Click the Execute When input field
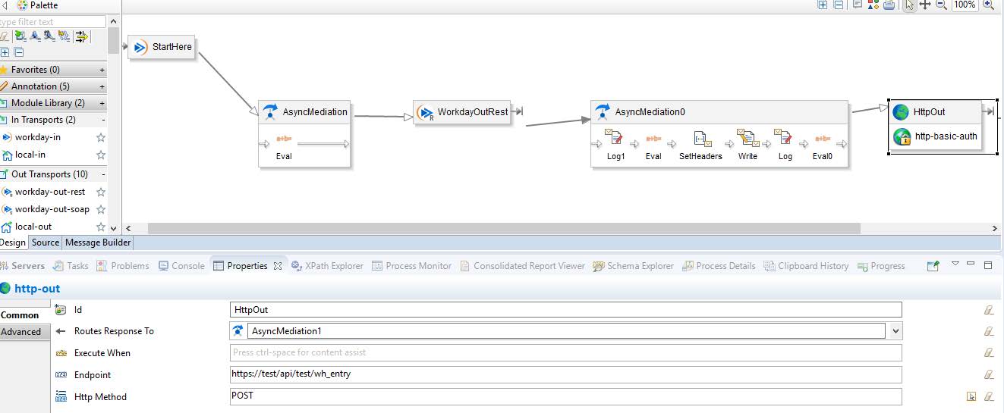Screen dimensions: 1004x413 coord(566,352)
